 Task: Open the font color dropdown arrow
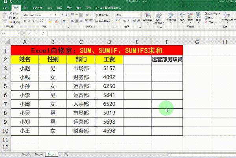59,21
